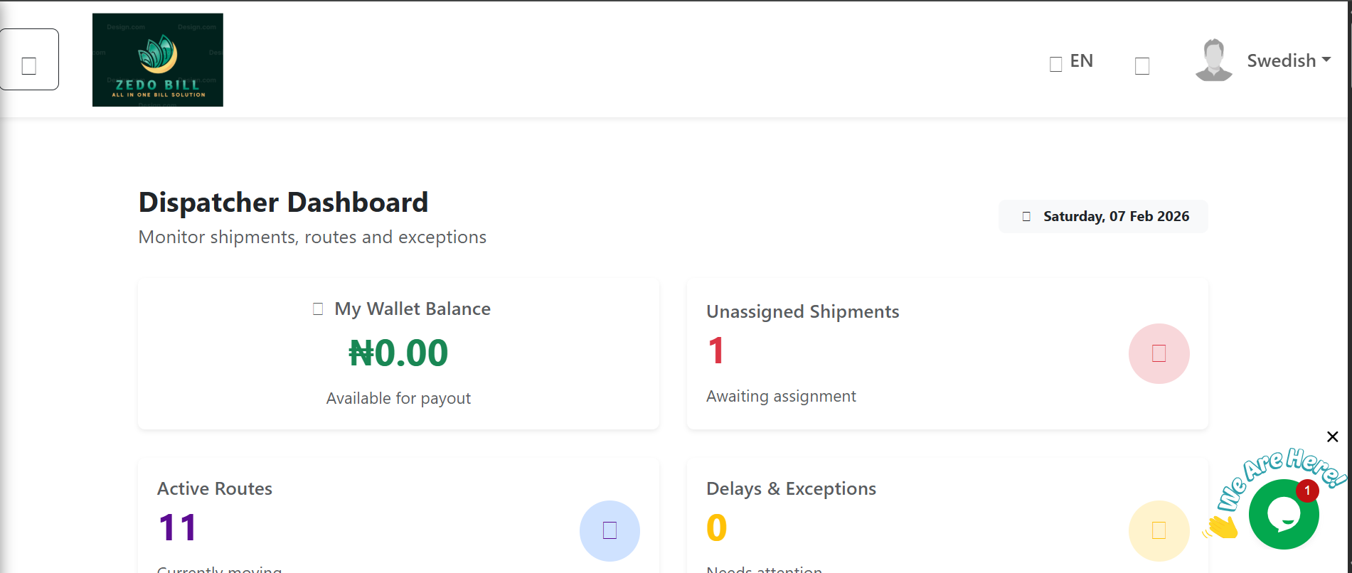Viewport: 1352px width, 573px height.
Task: Click the globe icon next to EN
Action: (1055, 63)
